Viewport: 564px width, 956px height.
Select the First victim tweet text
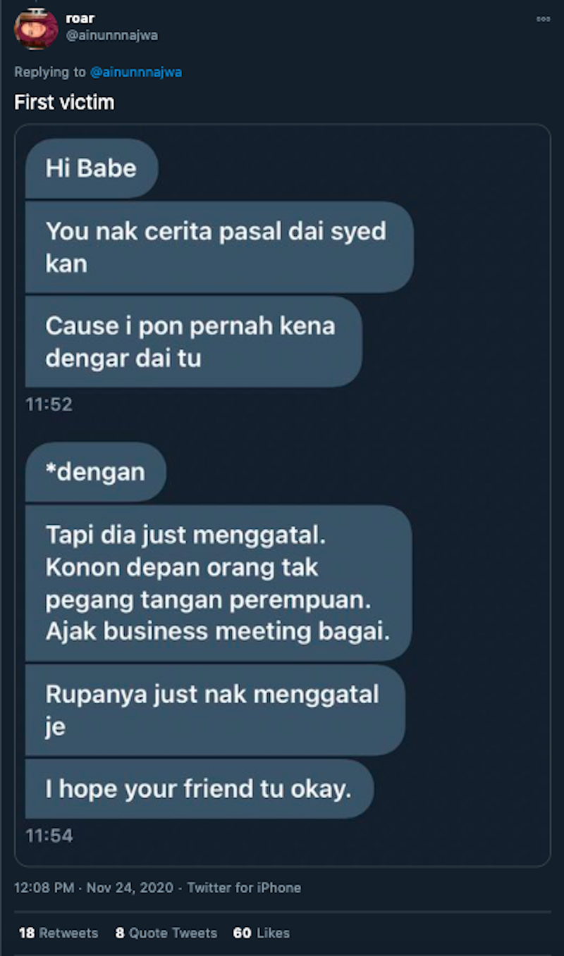tap(64, 102)
